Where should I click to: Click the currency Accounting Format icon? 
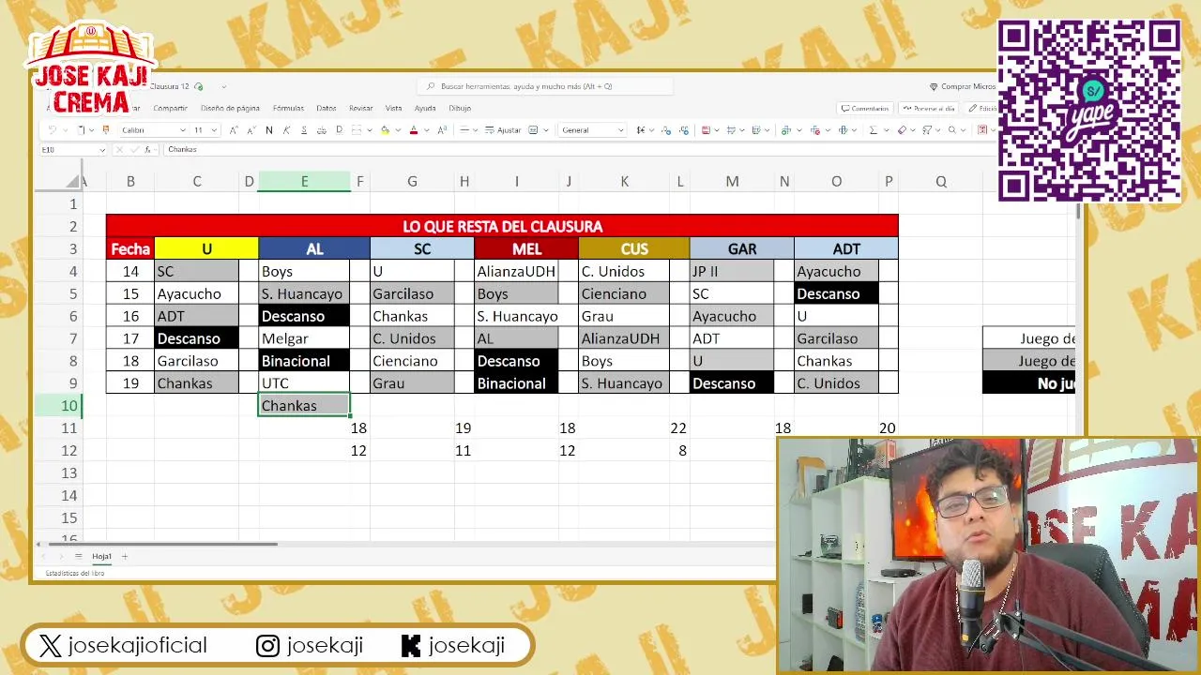coord(641,130)
